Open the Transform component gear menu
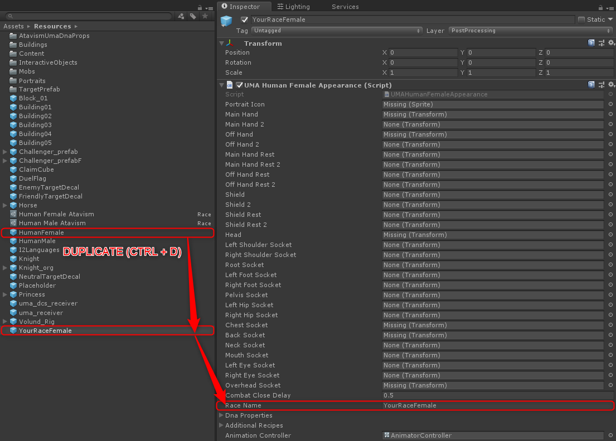The width and height of the screenshot is (616, 441). click(611, 43)
